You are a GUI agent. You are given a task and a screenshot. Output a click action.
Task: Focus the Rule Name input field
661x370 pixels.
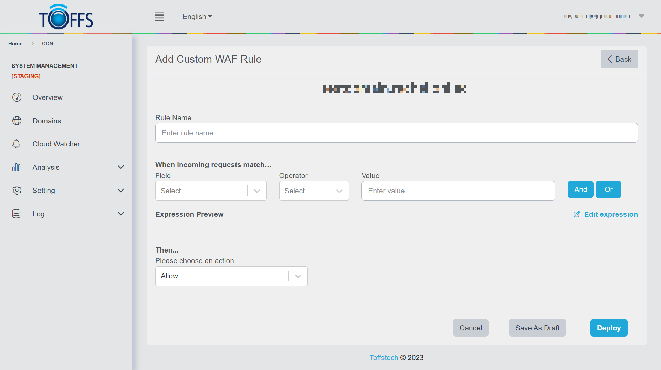coord(396,133)
